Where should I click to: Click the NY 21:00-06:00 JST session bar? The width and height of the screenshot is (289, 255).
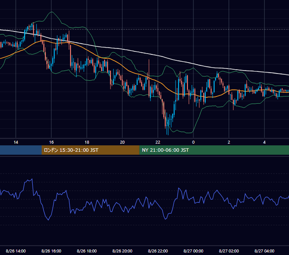point(214,150)
